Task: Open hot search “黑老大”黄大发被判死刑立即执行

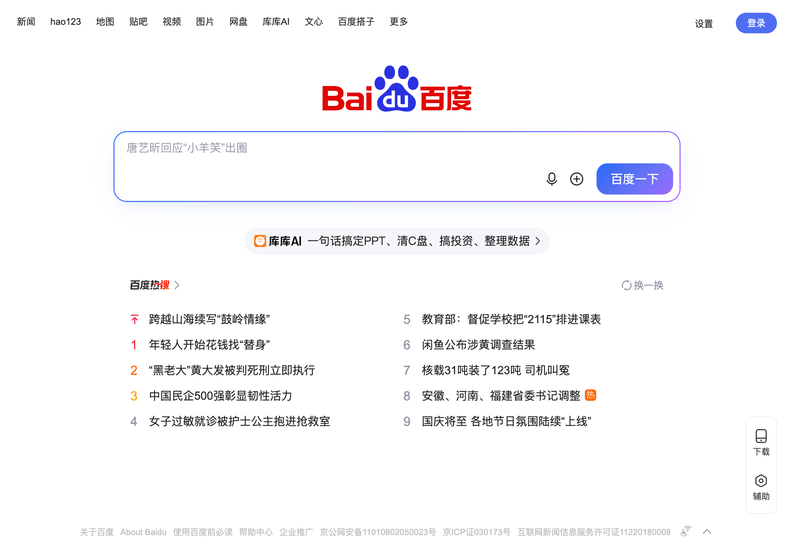Action: point(232,370)
